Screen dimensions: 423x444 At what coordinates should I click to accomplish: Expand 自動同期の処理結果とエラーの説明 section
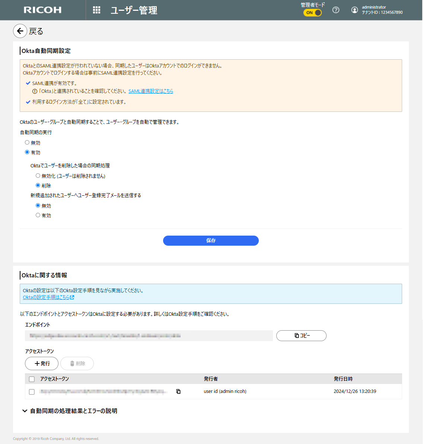(x=70, y=411)
